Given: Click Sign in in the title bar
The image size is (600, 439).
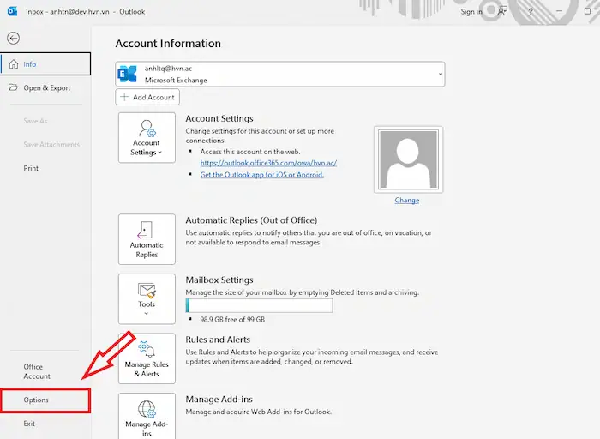Looking at the screenshot, I should tap(471, 11).
